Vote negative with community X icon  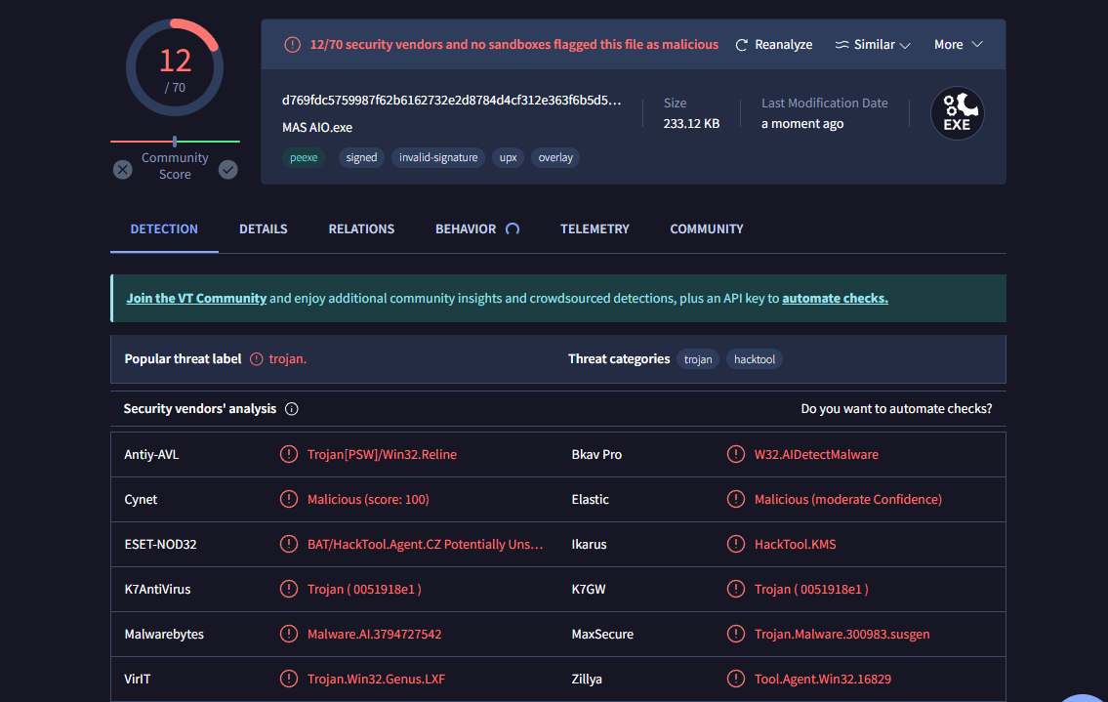click(x=122, y=170)
